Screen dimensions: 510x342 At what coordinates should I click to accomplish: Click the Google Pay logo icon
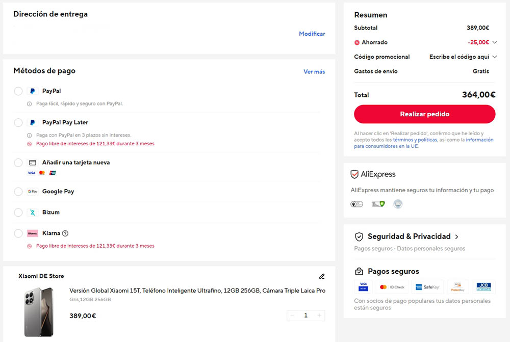pos(32,192)
